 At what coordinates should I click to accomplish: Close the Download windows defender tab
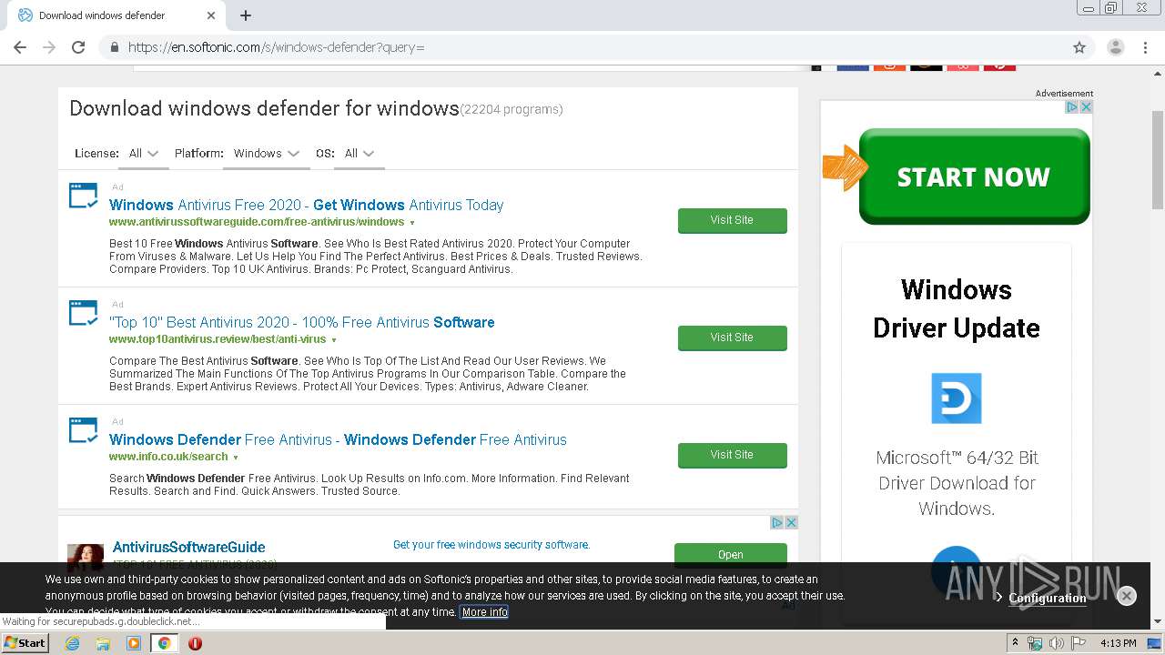tap(211, 15)
